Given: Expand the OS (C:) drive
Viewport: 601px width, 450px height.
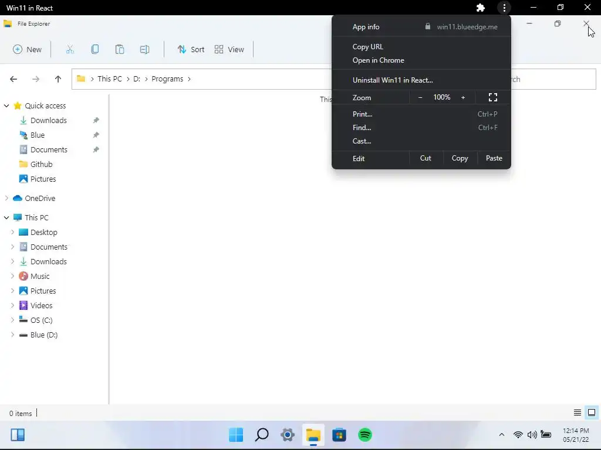Looking at the screenshot, I should 12,320.
